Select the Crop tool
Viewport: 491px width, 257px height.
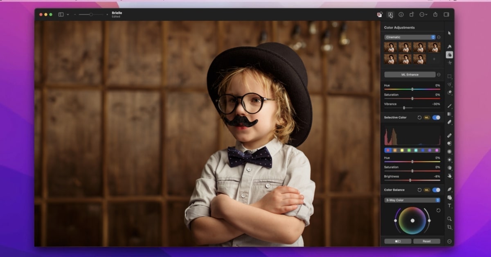click(x=449, y=227)
